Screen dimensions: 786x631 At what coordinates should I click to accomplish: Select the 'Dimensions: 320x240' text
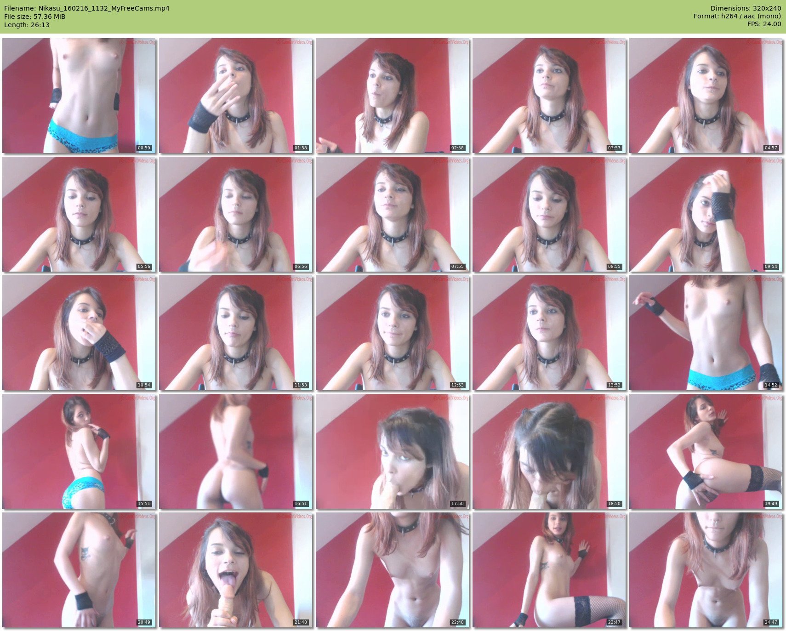pos(746,8)
